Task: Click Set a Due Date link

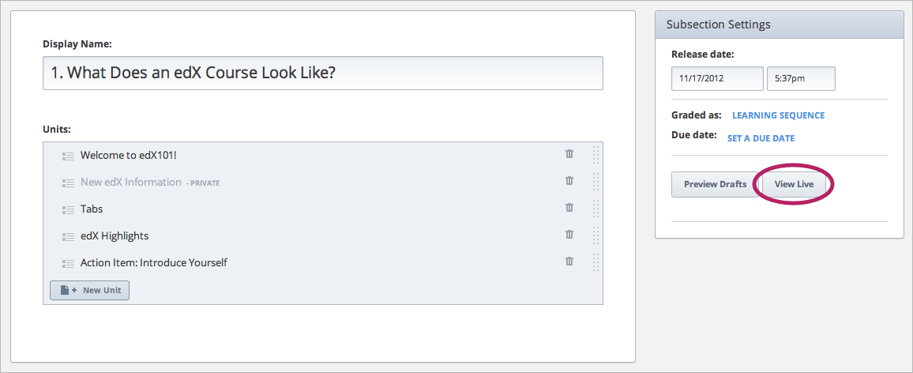Action: coord(761,138)
